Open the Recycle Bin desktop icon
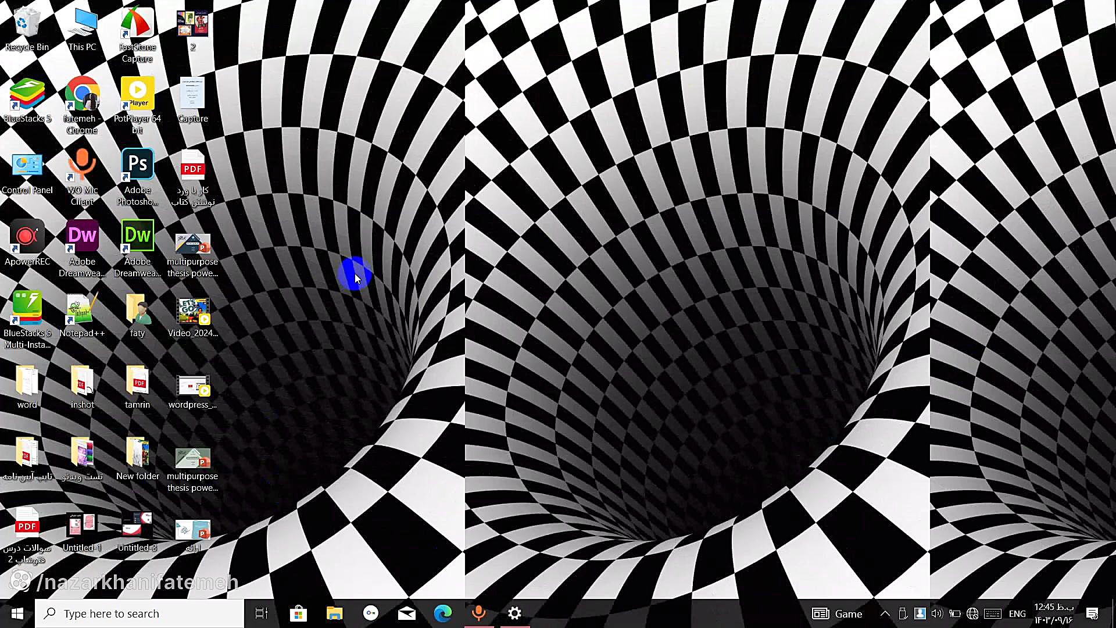Image resolution: width=1116 pixels, height=628 pixels. (x=27, y=29)
